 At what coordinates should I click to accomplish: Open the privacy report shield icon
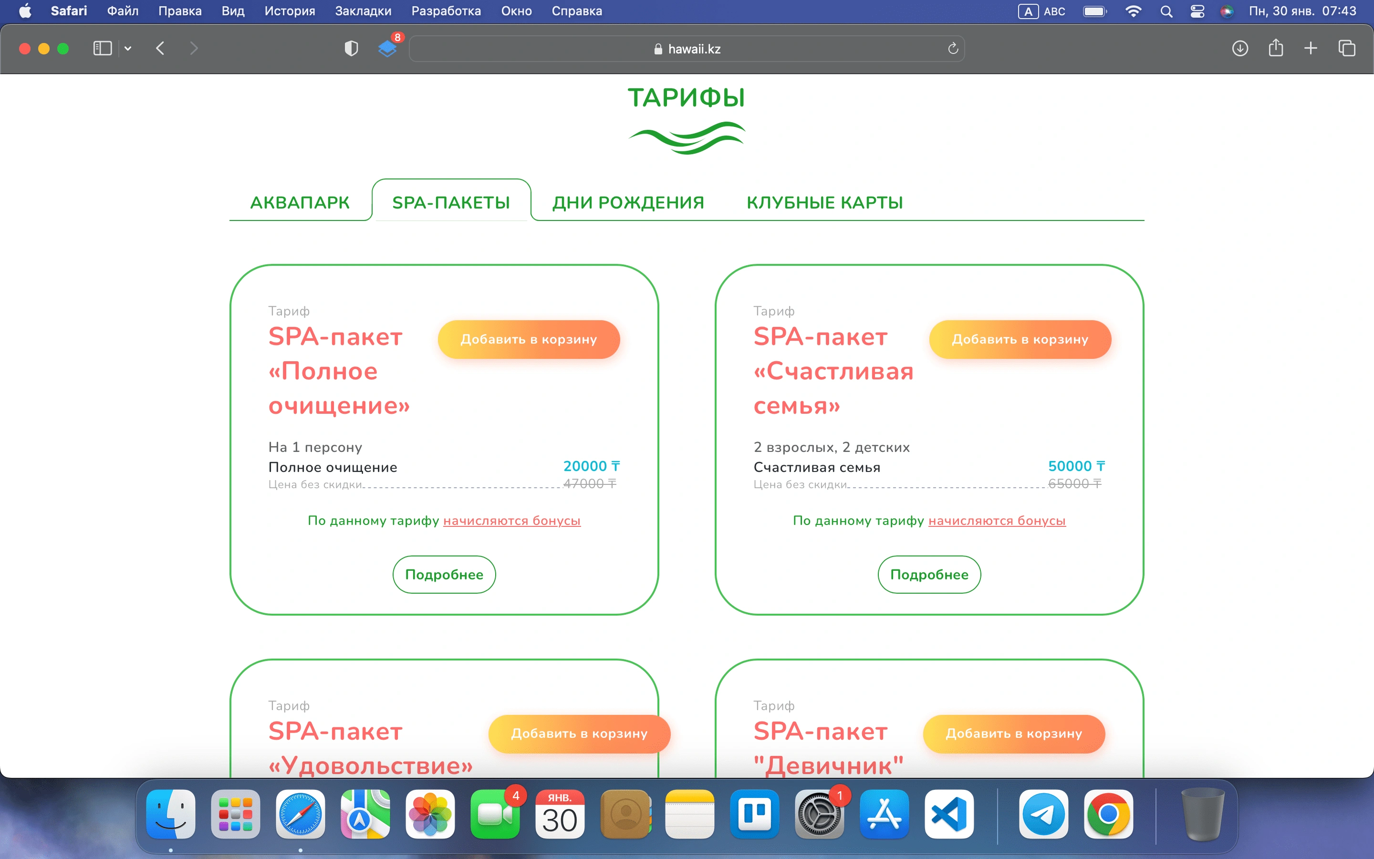point(352,48)
